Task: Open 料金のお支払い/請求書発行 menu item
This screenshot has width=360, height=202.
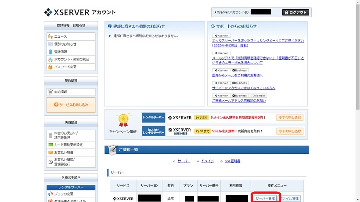Action: pyautogui.click(x=71, y=135)
